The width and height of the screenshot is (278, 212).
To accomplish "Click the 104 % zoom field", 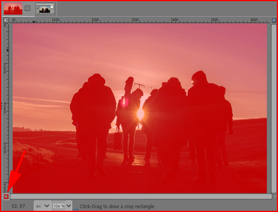I will 59,206.
